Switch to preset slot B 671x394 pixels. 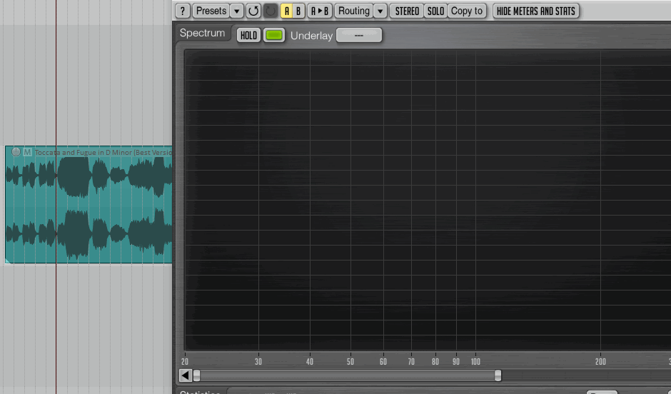pos(298,11)
